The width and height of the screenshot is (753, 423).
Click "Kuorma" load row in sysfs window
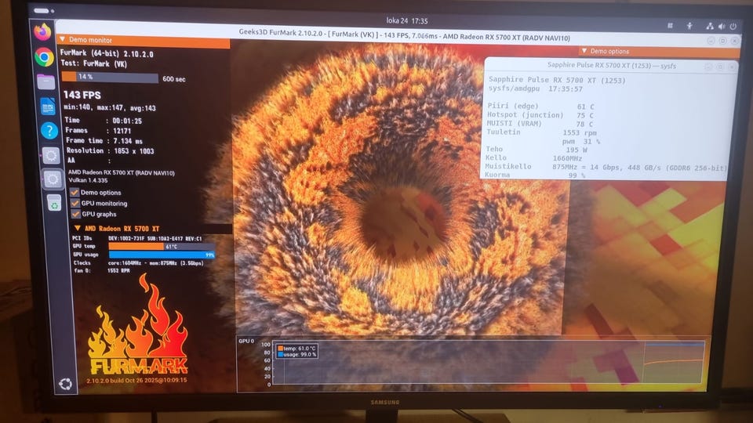point(536,175)
